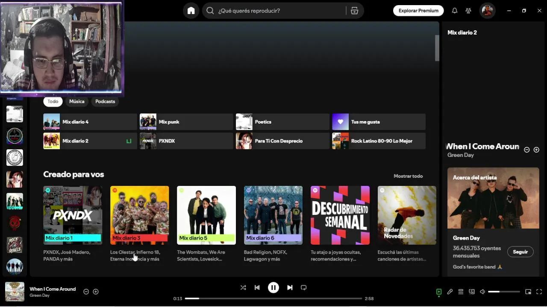Open Rock Rebels playlist in sidebar
Screen dimensions: 547x307
tap(15, 245)
